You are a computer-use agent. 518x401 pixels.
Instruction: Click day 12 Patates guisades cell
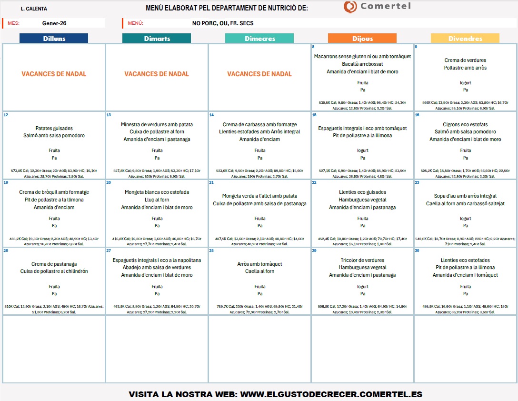click(54, 145)
